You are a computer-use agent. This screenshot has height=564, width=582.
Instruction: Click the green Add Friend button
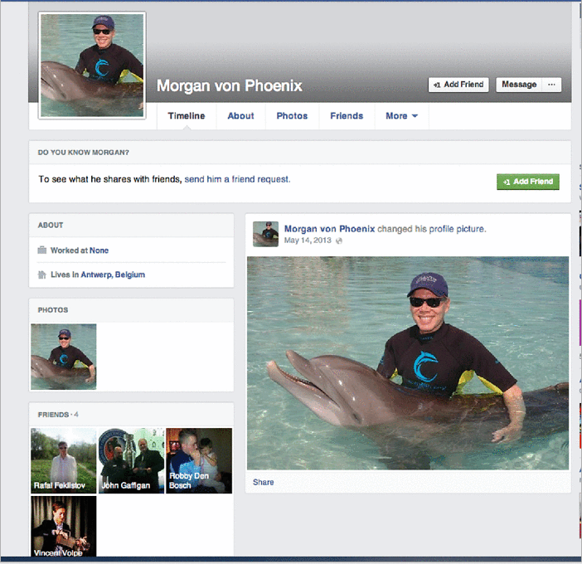click(x=528, y=182)
